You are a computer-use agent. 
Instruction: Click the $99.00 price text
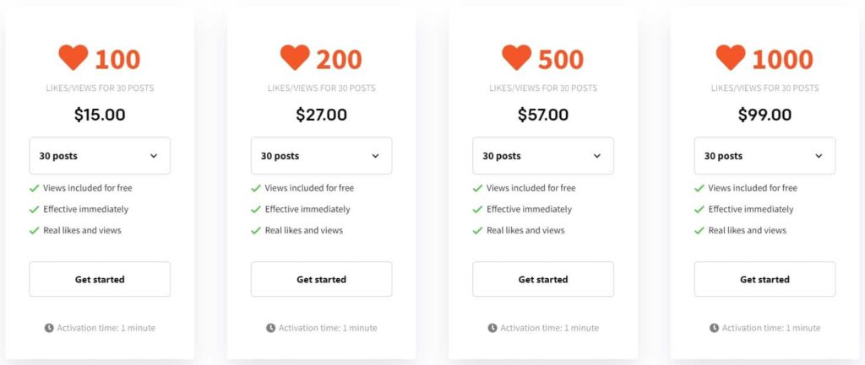765,115
